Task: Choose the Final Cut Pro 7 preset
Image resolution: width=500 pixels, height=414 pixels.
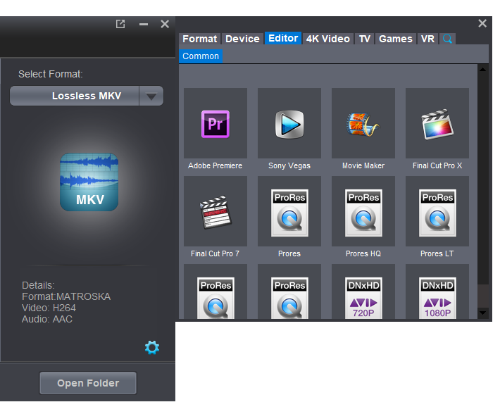Action: (215, 211)
